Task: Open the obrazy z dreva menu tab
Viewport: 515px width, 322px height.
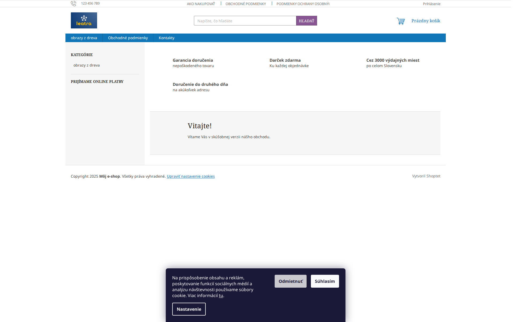Action: pos(84,38)
